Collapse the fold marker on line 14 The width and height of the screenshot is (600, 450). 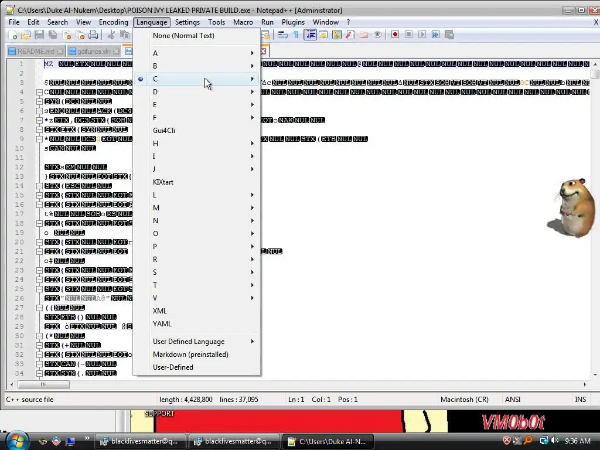pyautogui.click(x=39, y=186)
